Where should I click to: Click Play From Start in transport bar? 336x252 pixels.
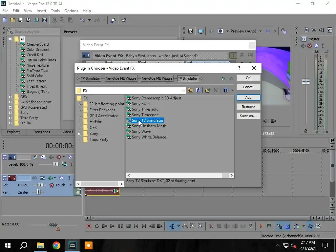(x=105, y=226)
